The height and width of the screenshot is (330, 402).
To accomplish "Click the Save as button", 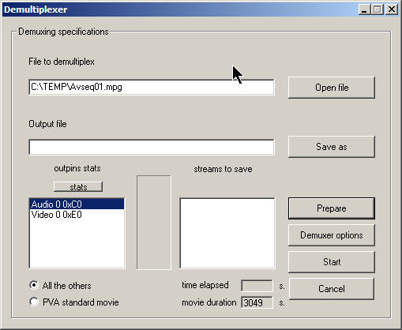I will [332, 147].
